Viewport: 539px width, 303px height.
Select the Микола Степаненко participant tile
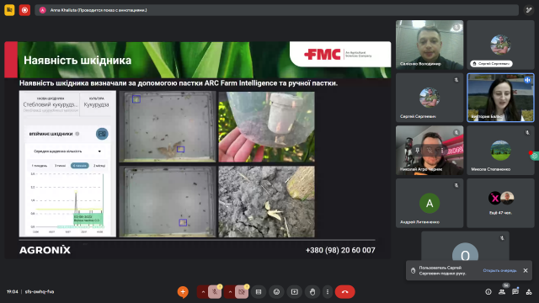click(x=500, y=151)
